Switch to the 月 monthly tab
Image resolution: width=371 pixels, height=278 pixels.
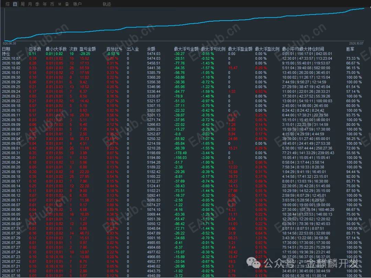30,4
